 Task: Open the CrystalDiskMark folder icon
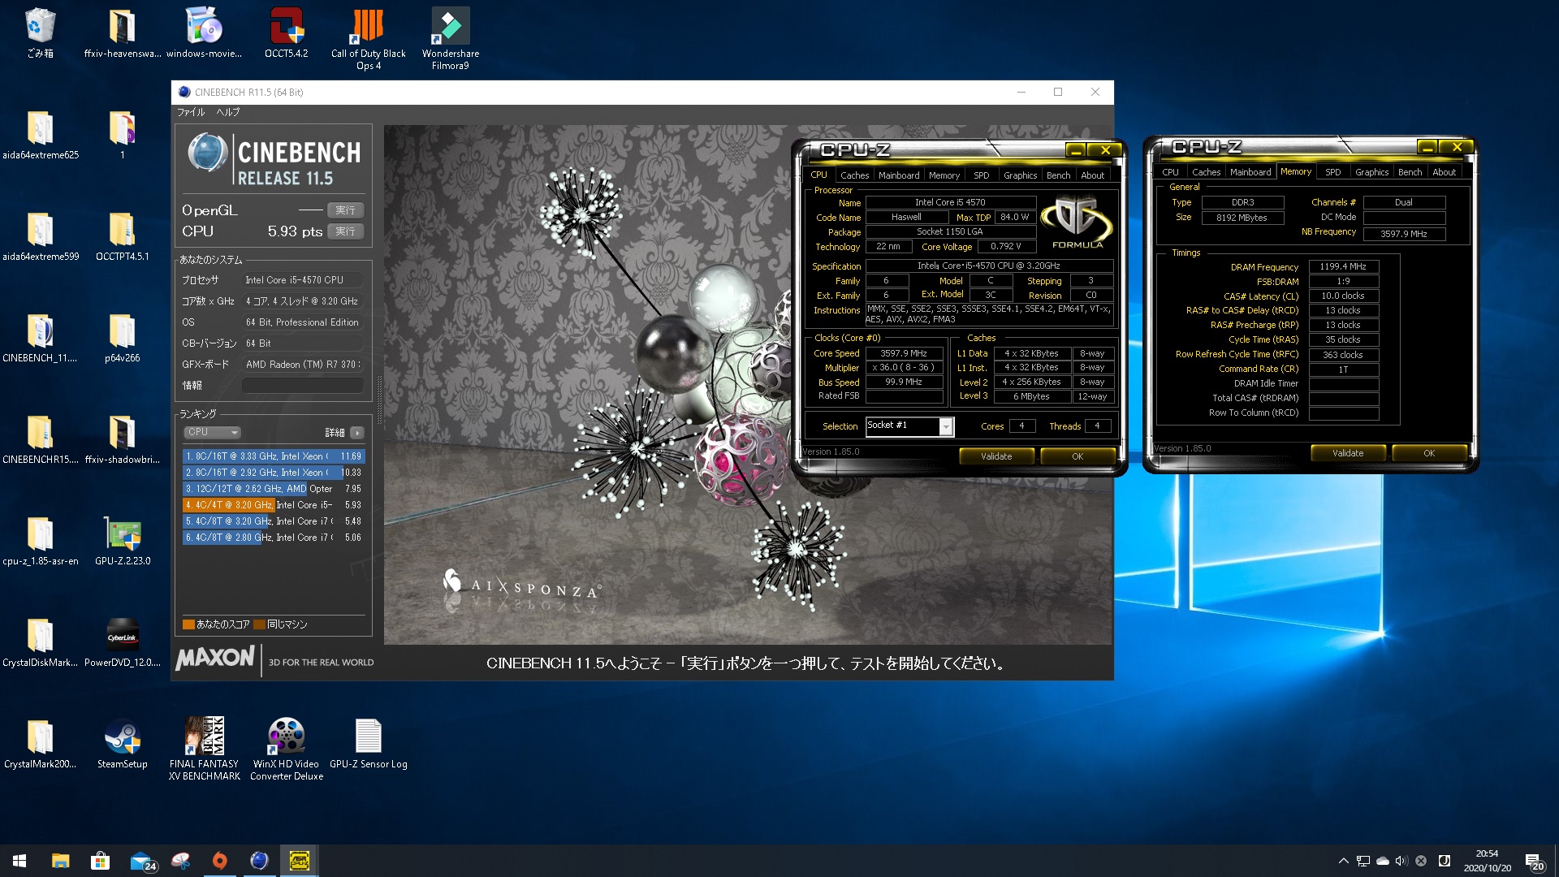click(x=40, y=642)
